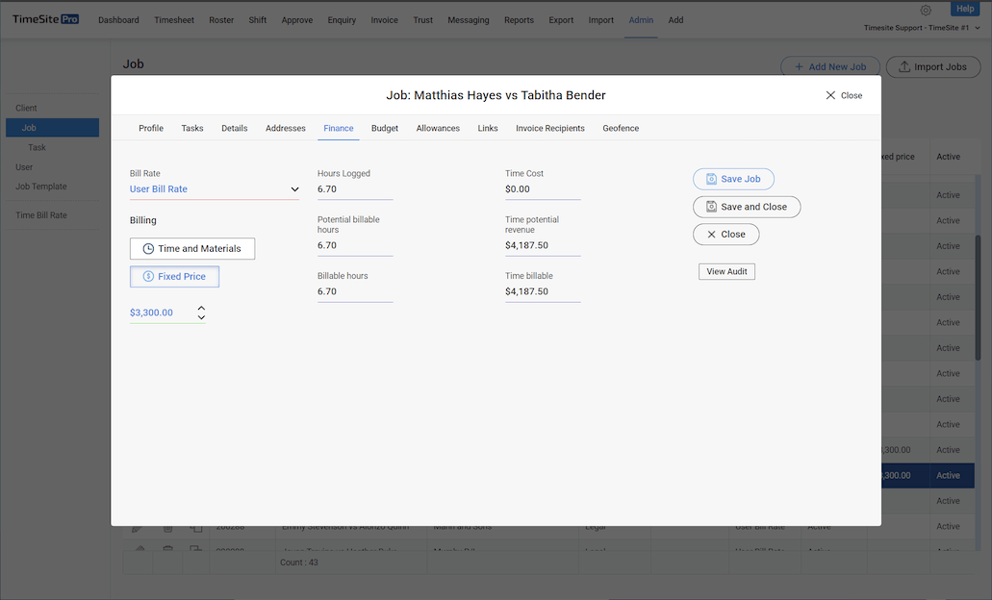Open the Roster menu
The height and width of the screenshot is (600, 992).
click(221, 20)
